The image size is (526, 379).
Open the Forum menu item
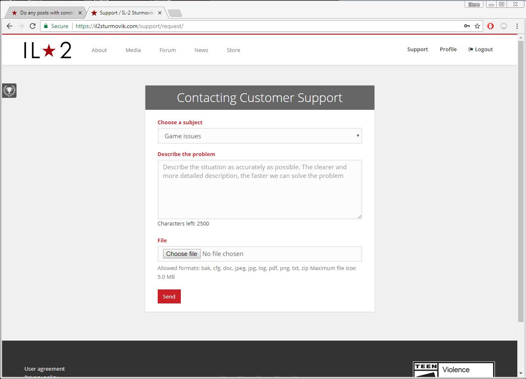[168, 50]
